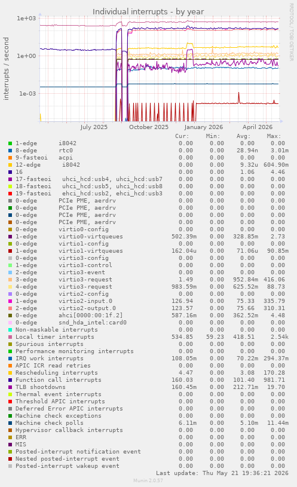Screen dimensions: 297x487
Task: Click the green 1-edge i8042 legend swatch
Action: pos(10,143)
